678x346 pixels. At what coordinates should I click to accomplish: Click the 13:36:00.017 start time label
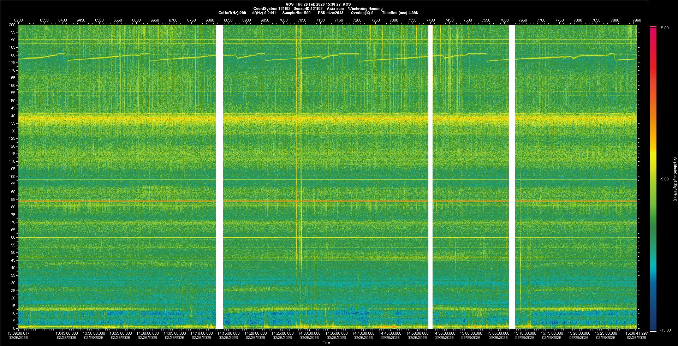(x=18, y=333)
